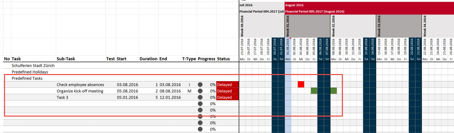Click the August 2016 month header
454x133 pixels.
[294, 5]
